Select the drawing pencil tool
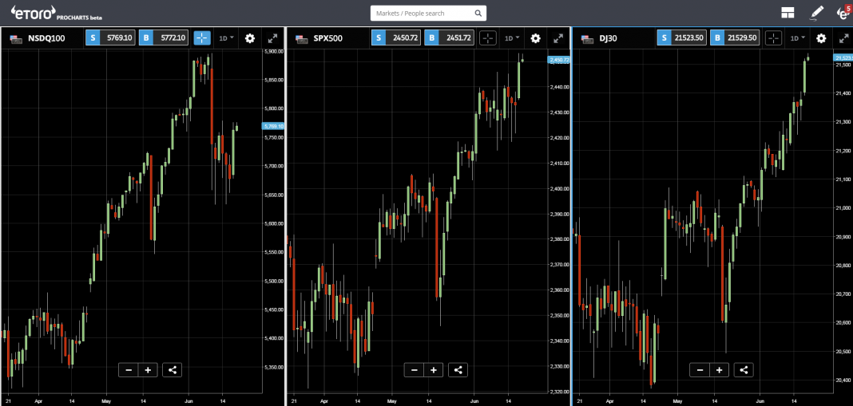This screenshot has width=853, height=406. point(816,13)
